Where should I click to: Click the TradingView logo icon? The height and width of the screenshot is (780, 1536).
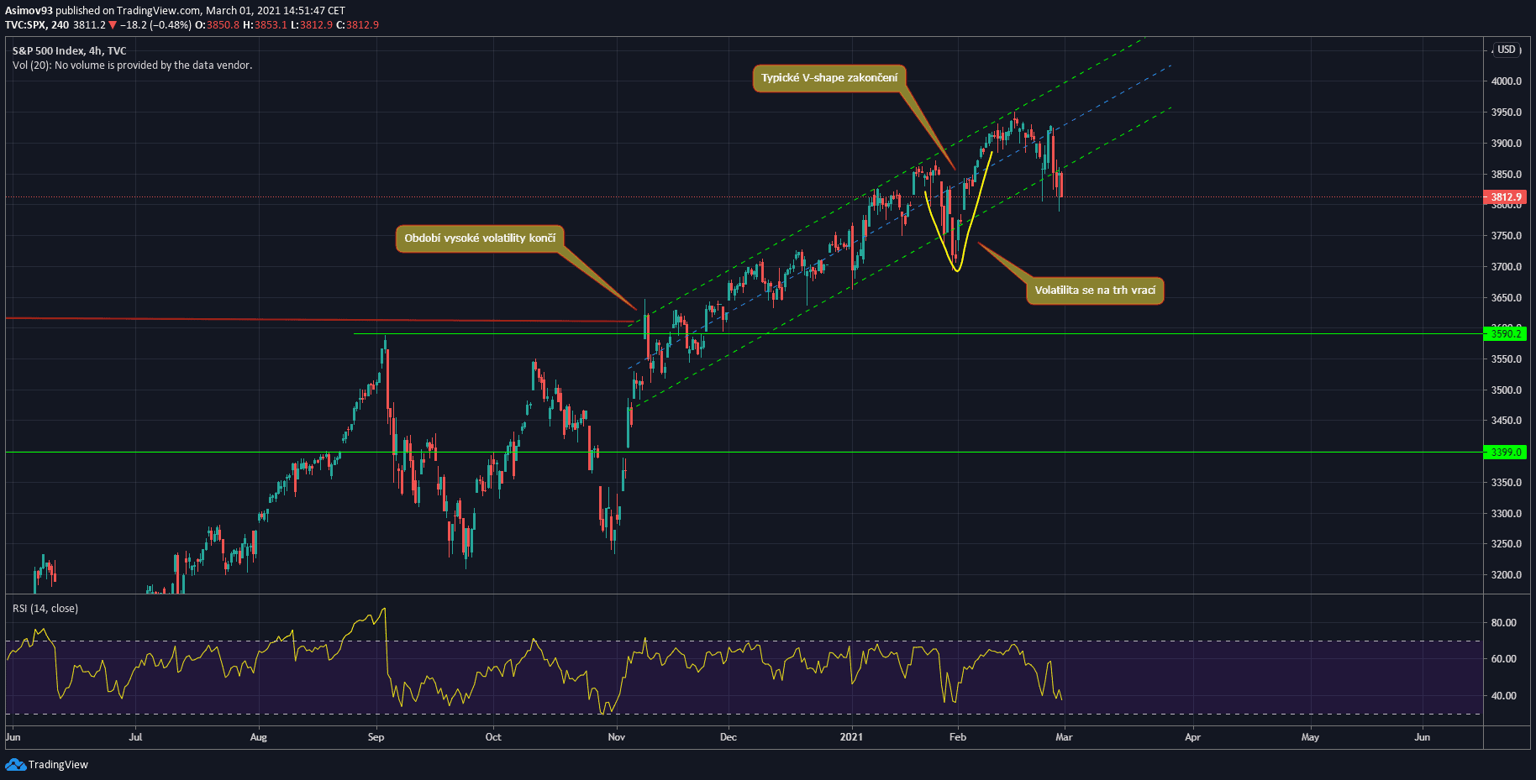(x=15, y=764)
